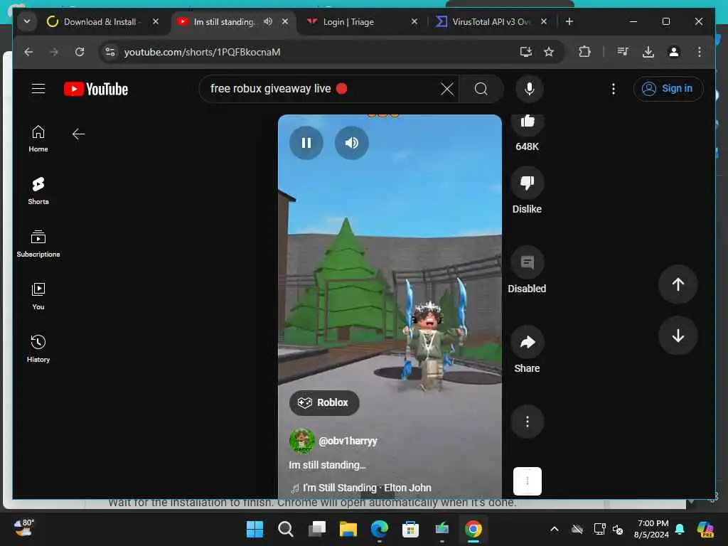The image size is (728, 546).
Task: Click the Im still standing video title
Action: pyautogui.click(x=327, y=465)
